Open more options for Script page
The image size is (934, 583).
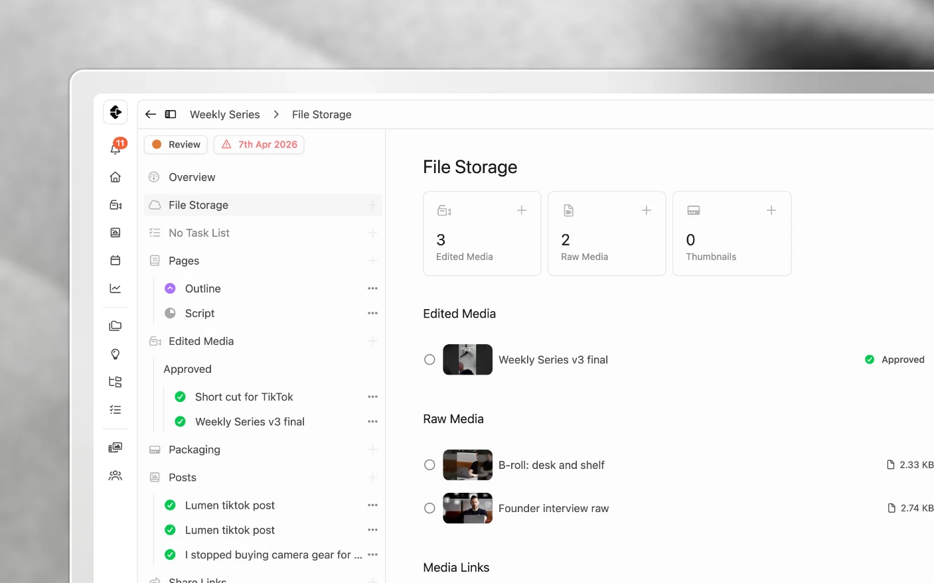(x=372, y=313)
